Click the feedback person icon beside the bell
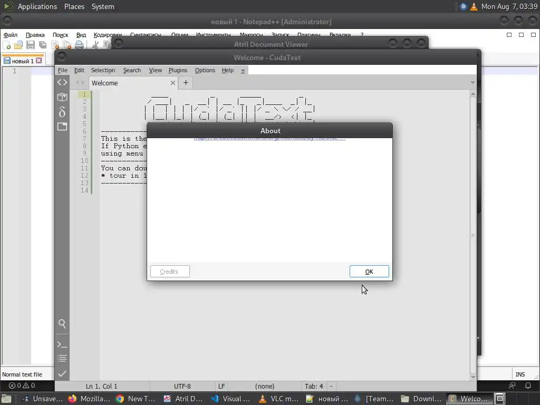 click(x=513, y=385)
